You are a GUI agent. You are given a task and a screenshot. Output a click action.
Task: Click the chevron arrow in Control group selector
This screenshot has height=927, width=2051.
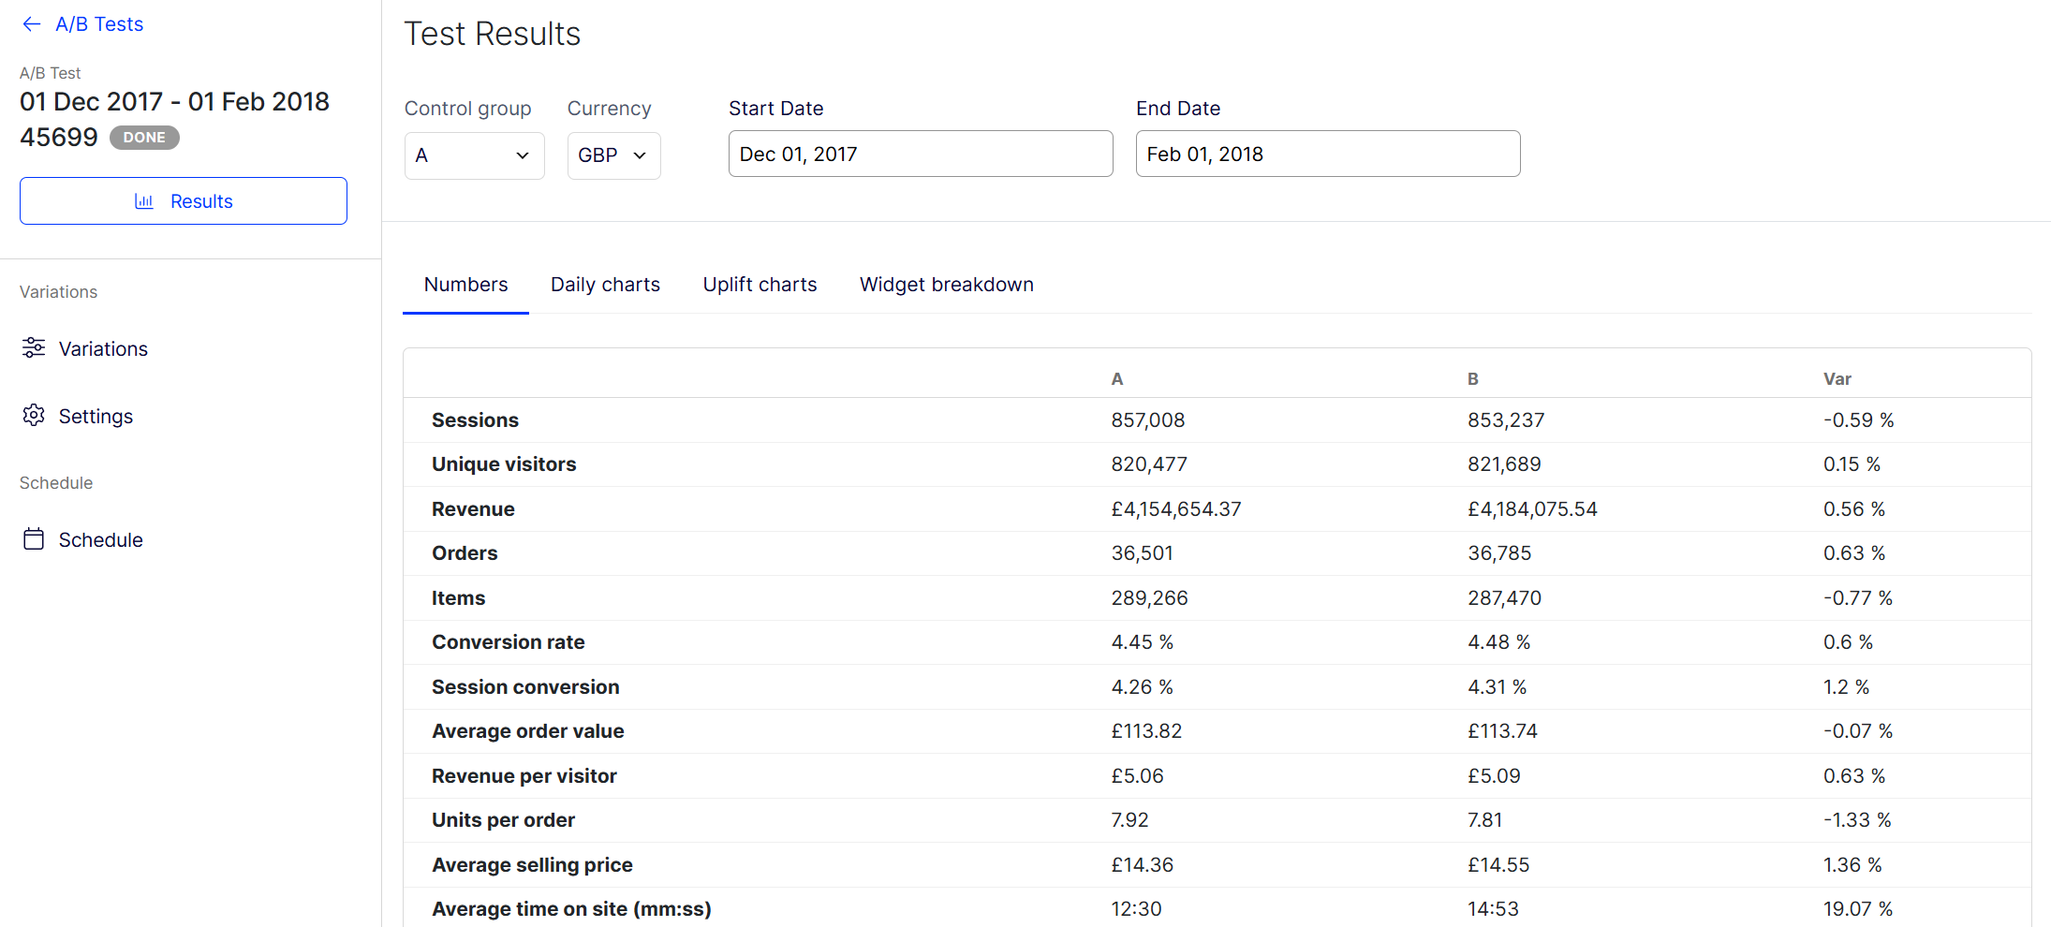click(x=523, y=155)
